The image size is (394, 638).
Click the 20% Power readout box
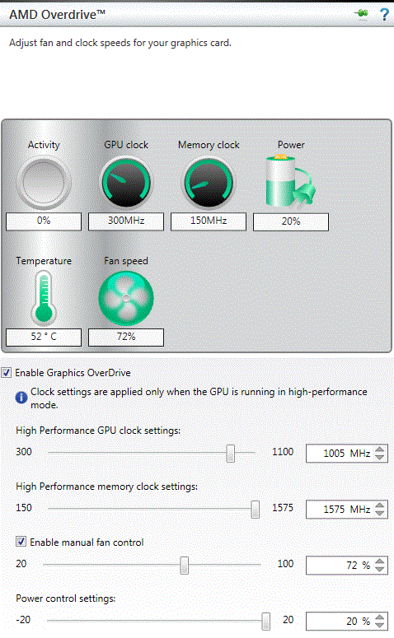291,221
